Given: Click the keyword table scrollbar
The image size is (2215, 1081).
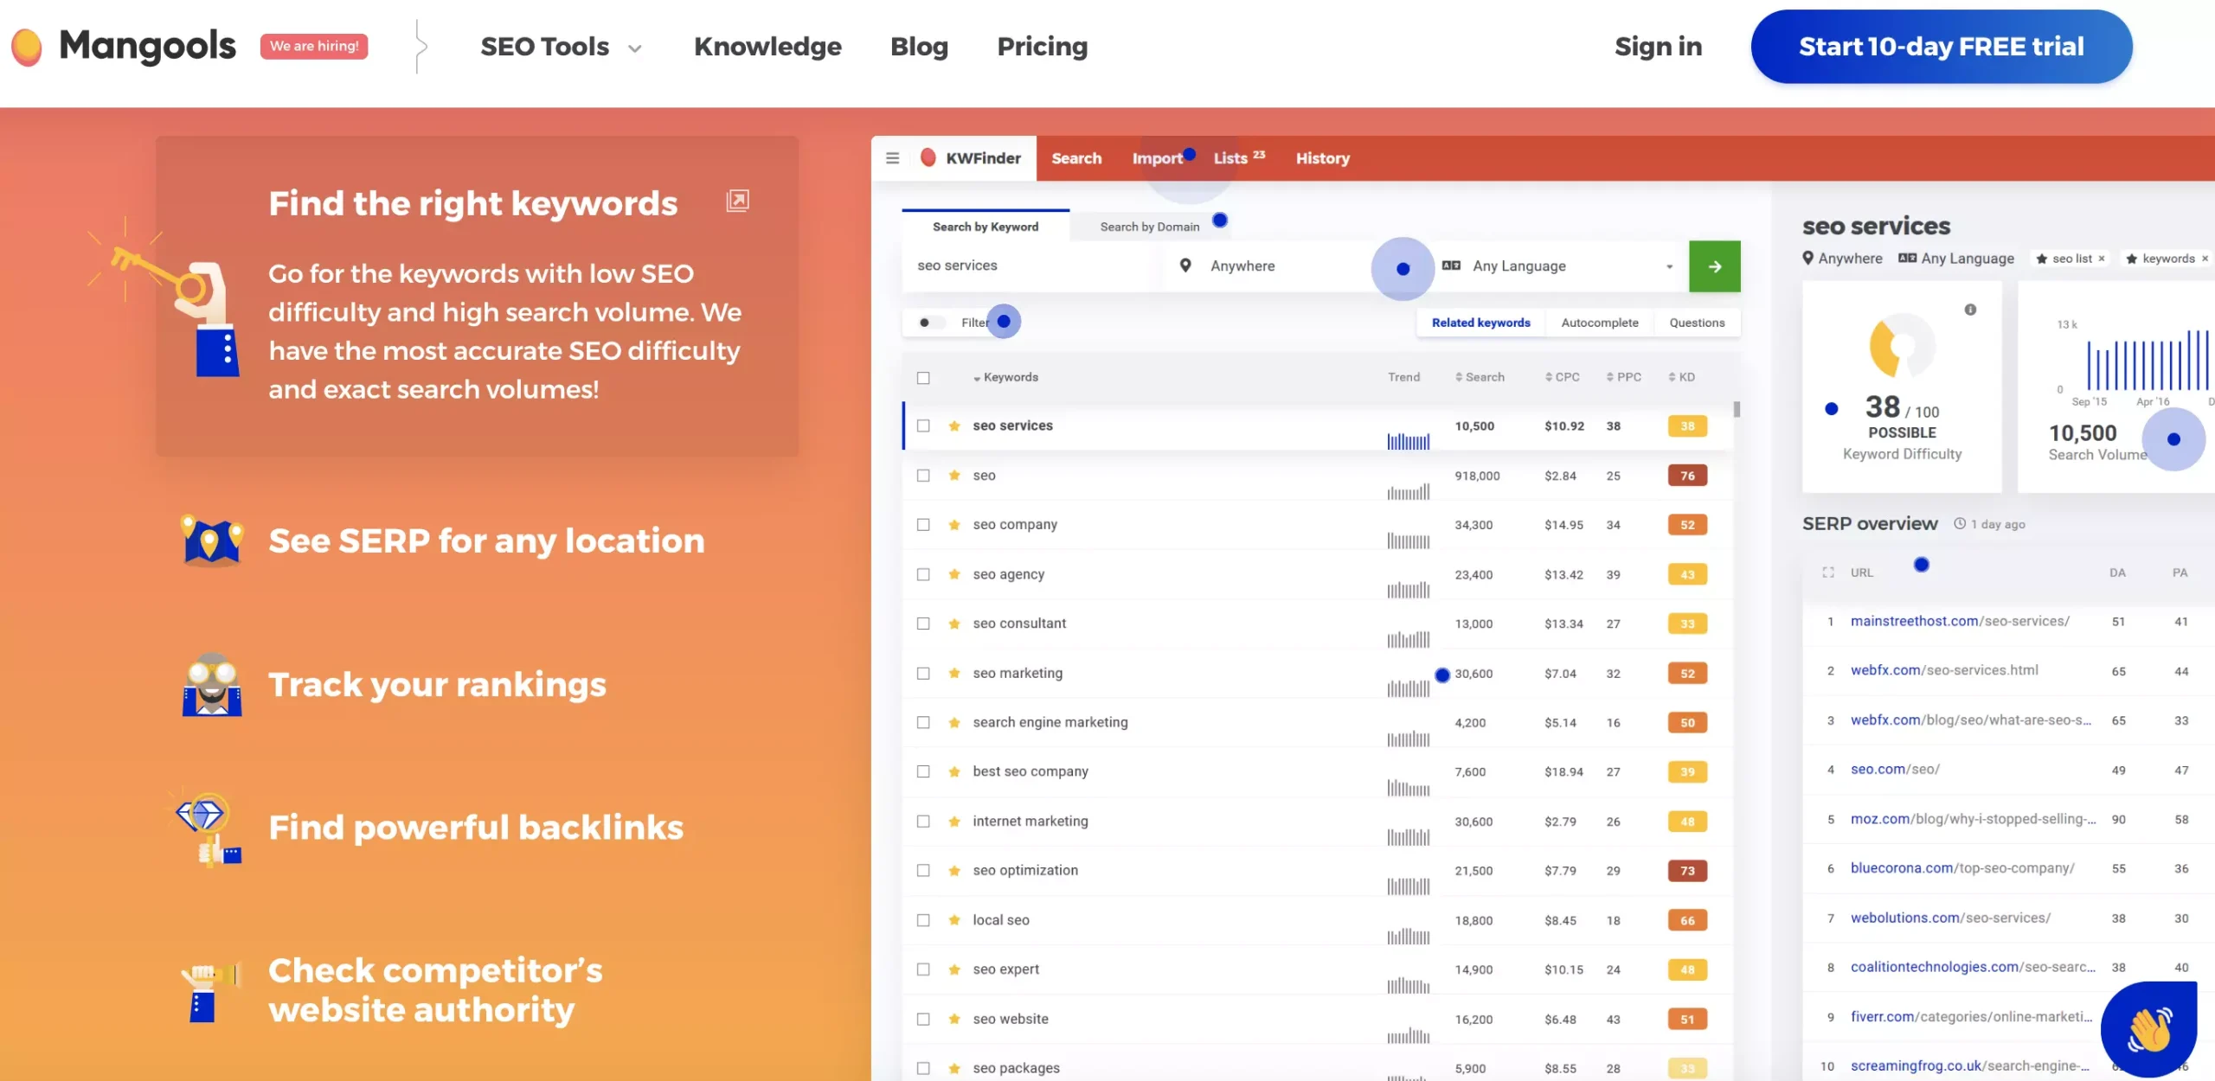Looking at the screenshot, I should [x=1737, y=409].
